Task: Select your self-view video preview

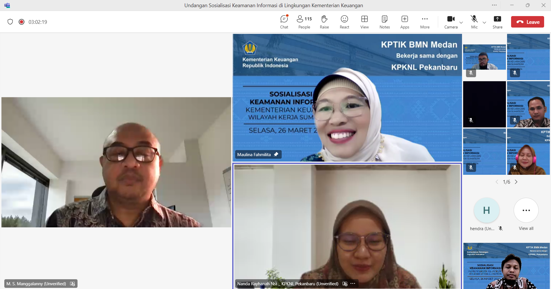Action: (x=506, y=266)
